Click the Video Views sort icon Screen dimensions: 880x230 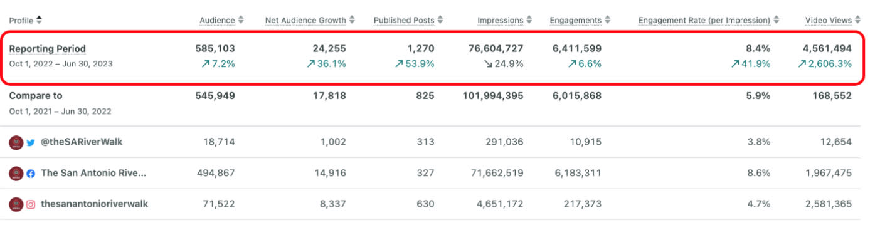click(x=858, y=20)
